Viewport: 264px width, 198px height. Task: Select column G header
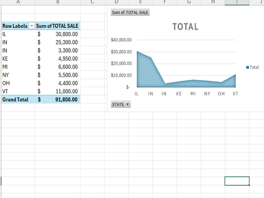tap(189, 2)
